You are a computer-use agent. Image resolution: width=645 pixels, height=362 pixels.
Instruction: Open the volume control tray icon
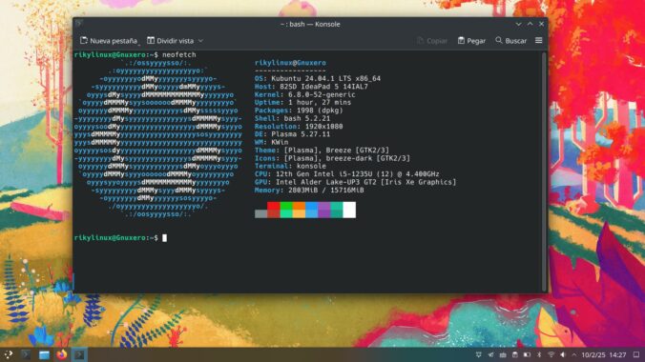click(563, 354)
